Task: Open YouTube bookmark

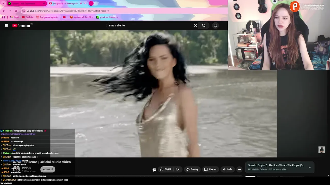Action: pyautogui.click(x=28, y=17)
